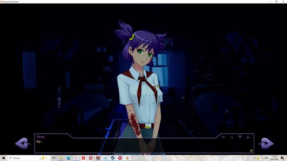Image resolution: width=287 pixels, height=161 pixels.
Task: Click the load icon at the end of the dialogue icon row
Action: (x=248, y=137)
